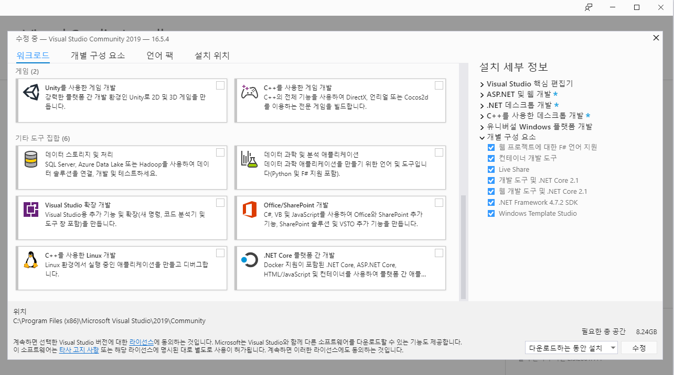Click the .NET Core cross-platform icon
674x375 pixels.
pos(249,260)
